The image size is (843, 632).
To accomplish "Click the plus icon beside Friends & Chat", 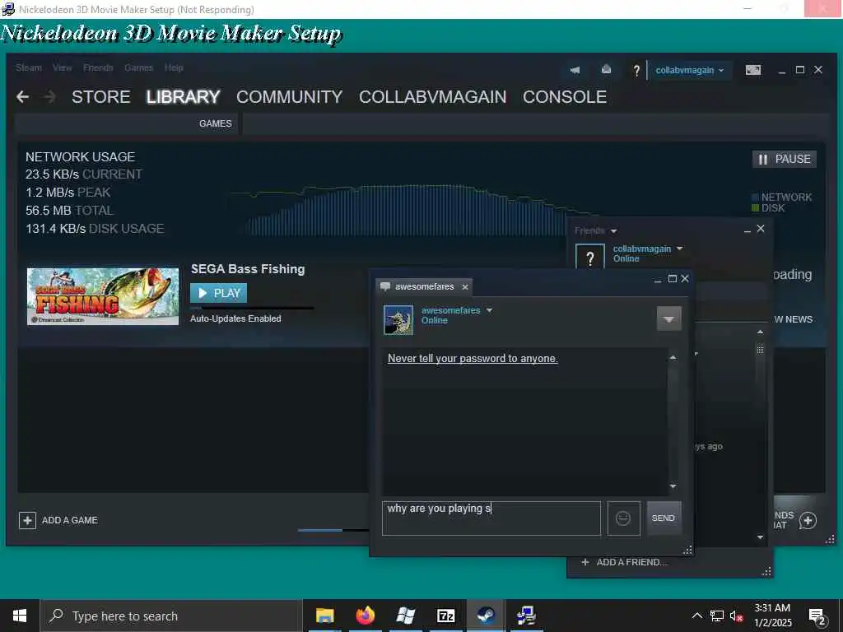I will pyautogui.click(x=808, y=520).
